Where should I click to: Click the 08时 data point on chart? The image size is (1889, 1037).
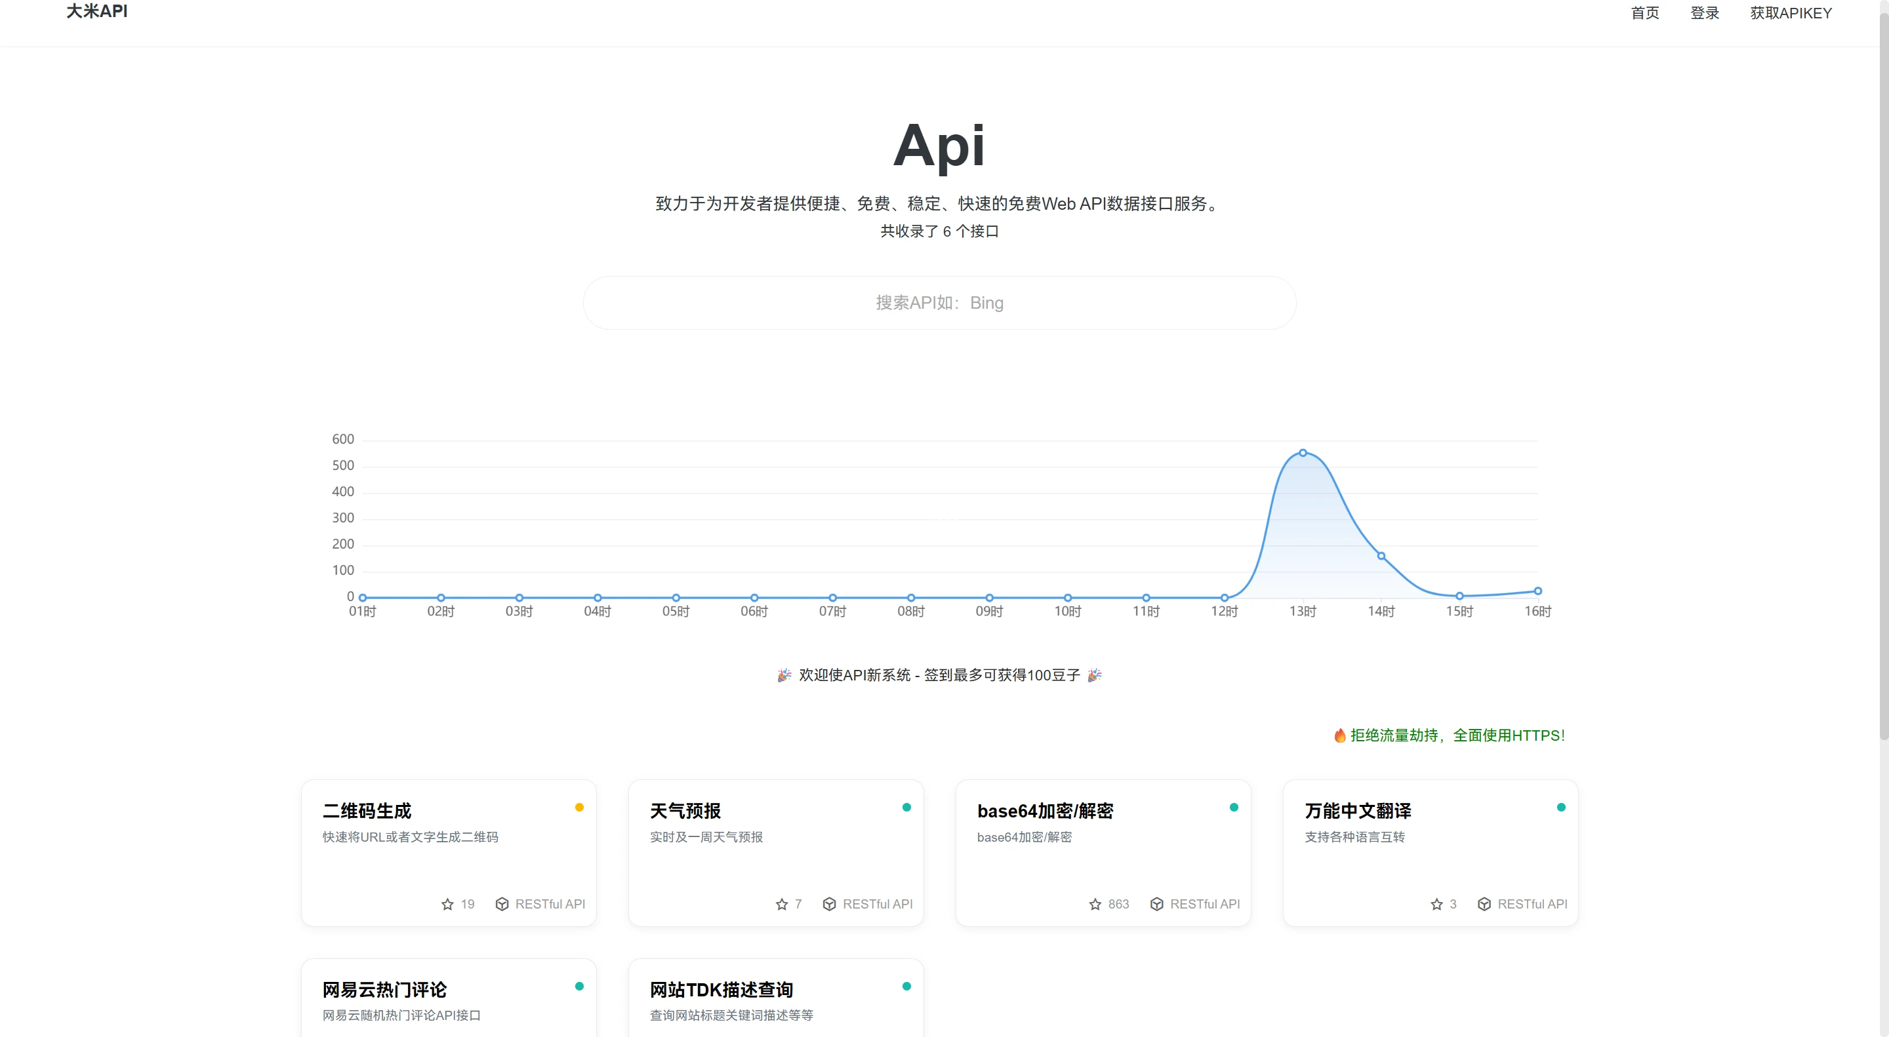911,598
